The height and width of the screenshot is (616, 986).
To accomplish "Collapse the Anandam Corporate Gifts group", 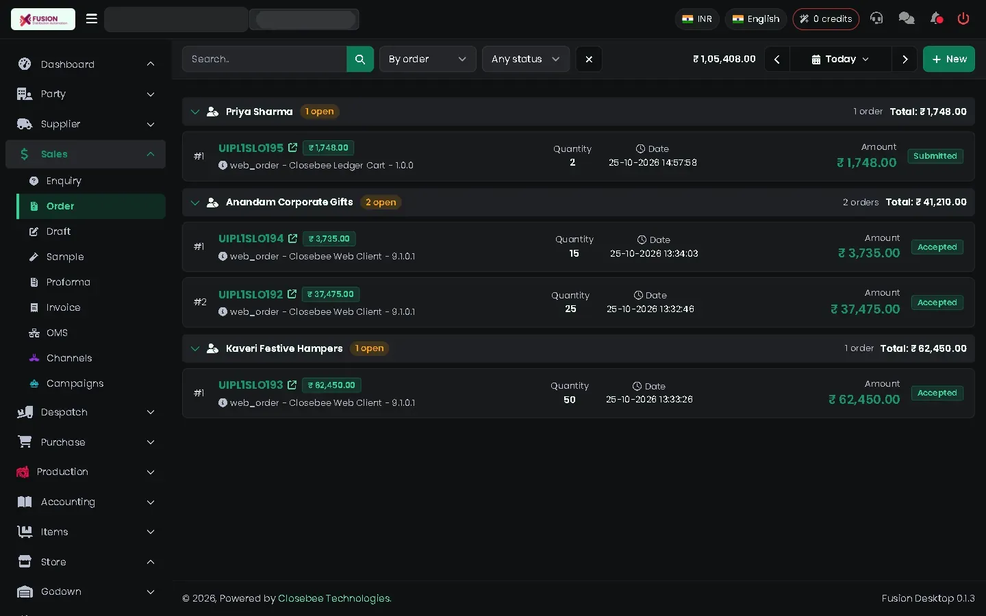I will 195,203.
